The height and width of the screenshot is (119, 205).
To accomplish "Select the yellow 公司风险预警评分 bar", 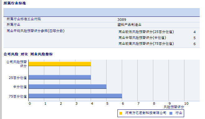I will pyautogui.click(x=60, y=64).
